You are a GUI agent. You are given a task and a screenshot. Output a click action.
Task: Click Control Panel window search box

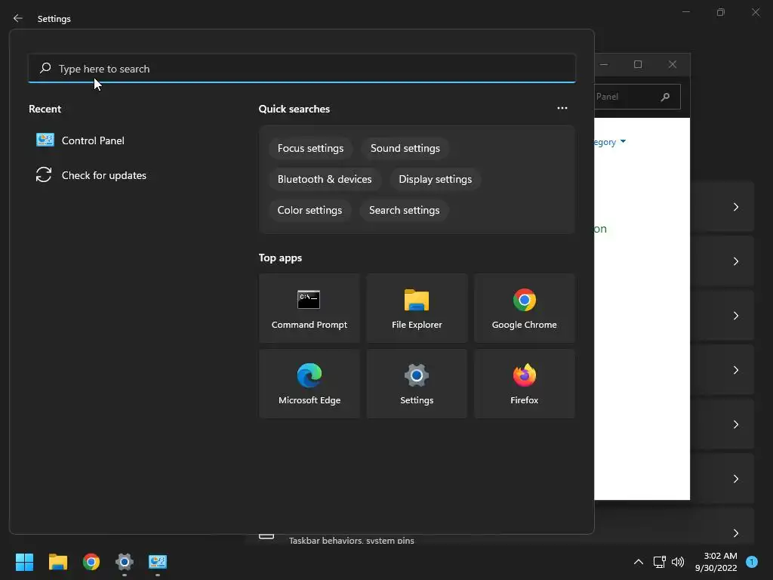click(637, 97)
